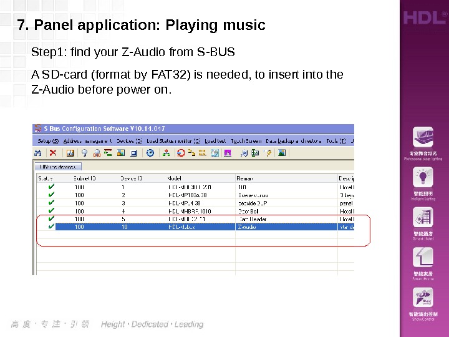449x337 pixels.
Task: Click the grid window icon after red X
Action: (x=70, y=153)
